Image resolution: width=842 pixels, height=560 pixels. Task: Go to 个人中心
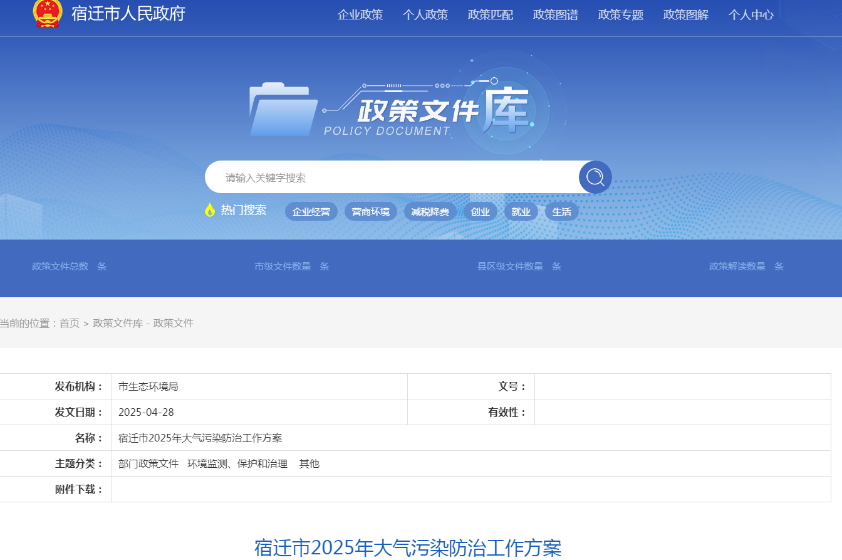tap(751, 15)
